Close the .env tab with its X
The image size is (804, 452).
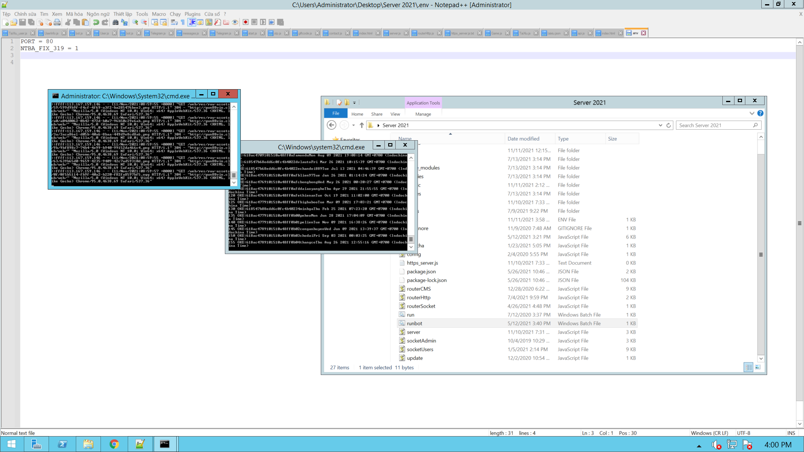click(x=644, y=33)
